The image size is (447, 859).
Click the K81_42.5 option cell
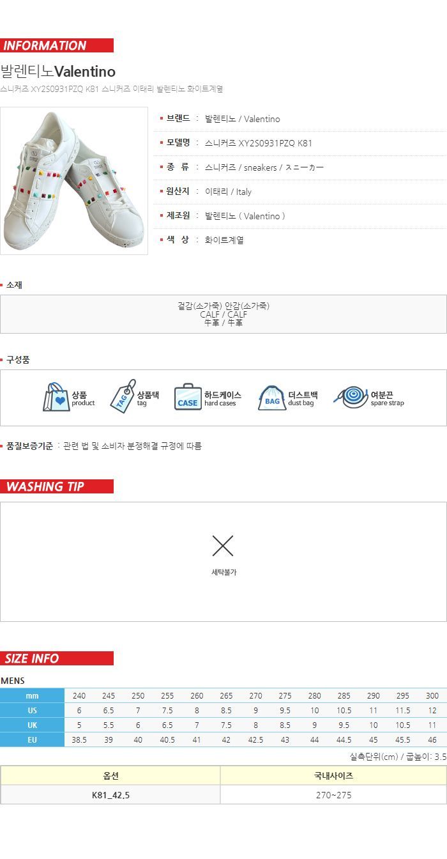pos(110,795)
